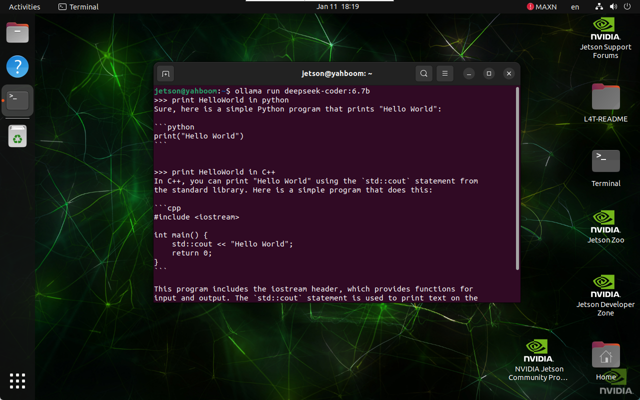The width and height of the screenshot is (640, 400).
Task: Click the '>>> print HelloWorld in C++' prompt
Action: 214,172
